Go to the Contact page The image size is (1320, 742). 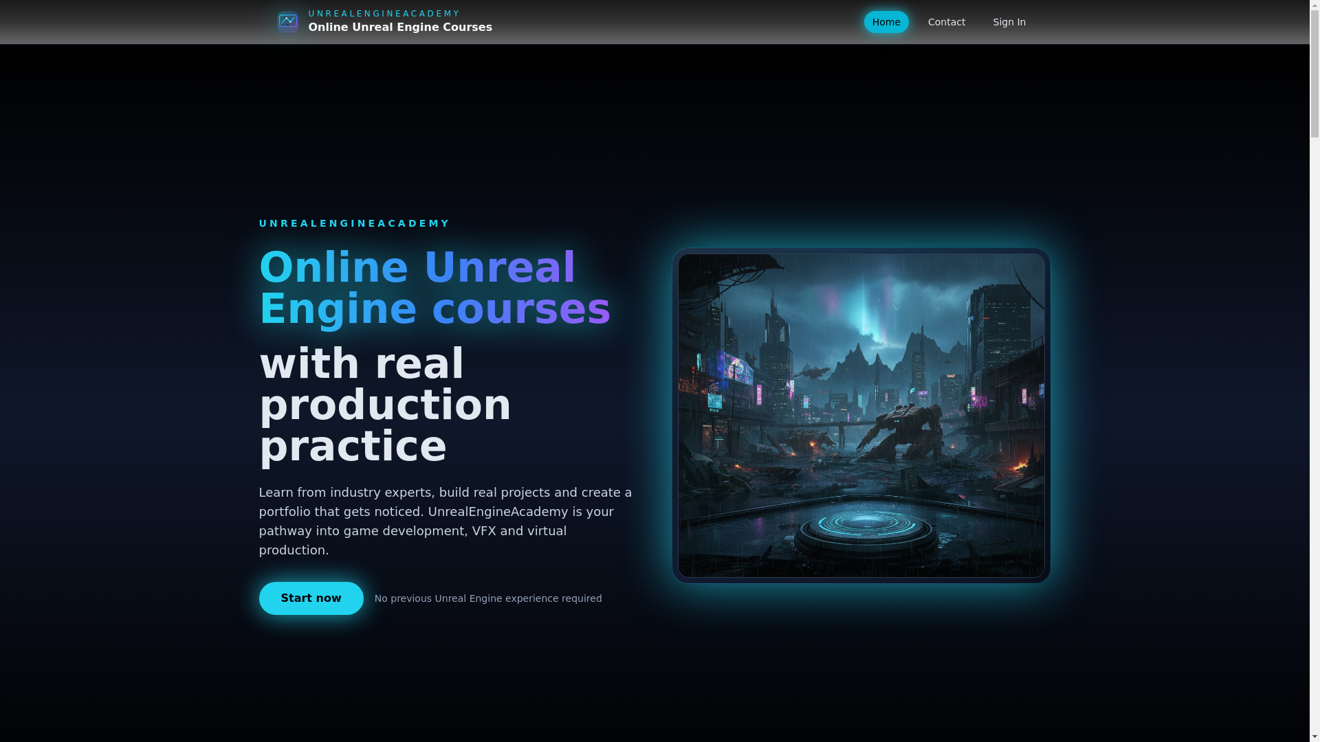pyautogui.click(x=947, y=22)
